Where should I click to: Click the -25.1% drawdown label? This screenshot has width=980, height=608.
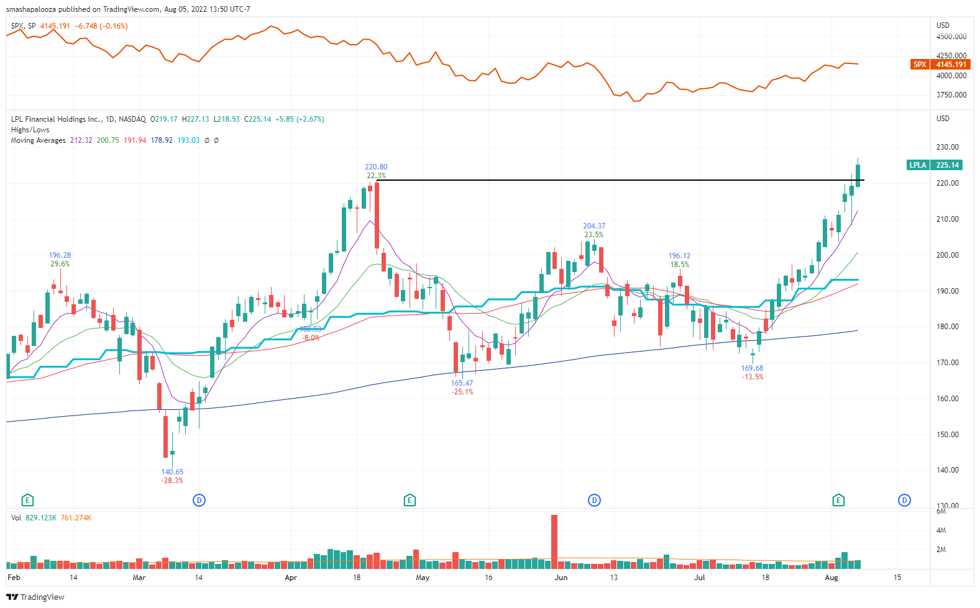point(462,392)
